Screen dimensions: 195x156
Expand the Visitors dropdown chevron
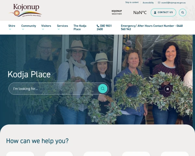43,29
